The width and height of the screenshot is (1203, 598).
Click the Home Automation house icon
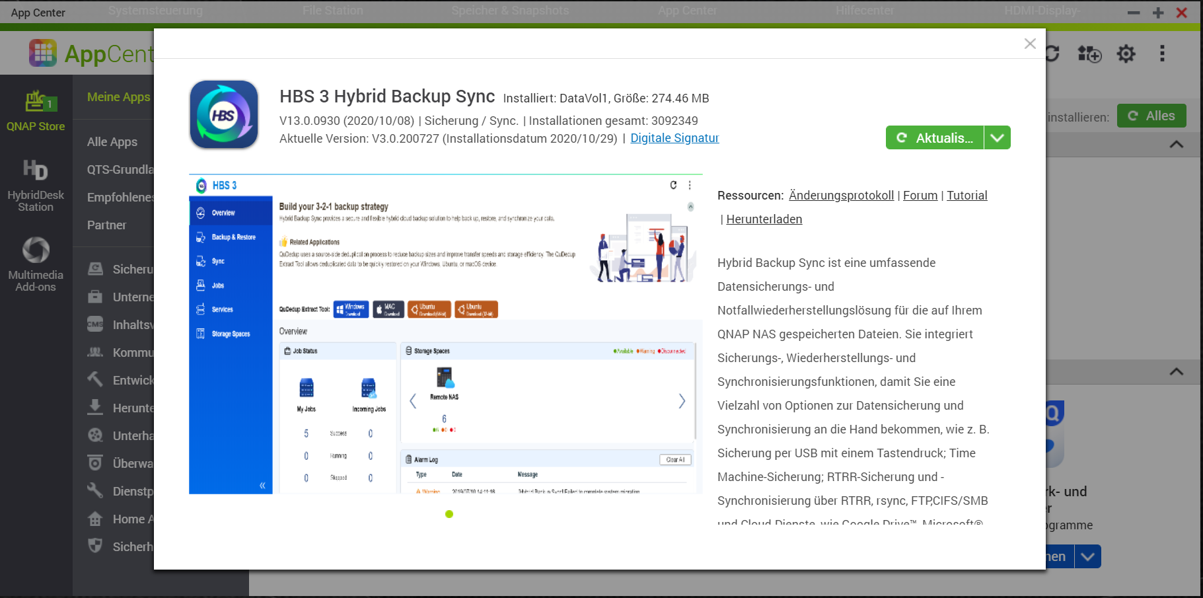tap(96, 519)
